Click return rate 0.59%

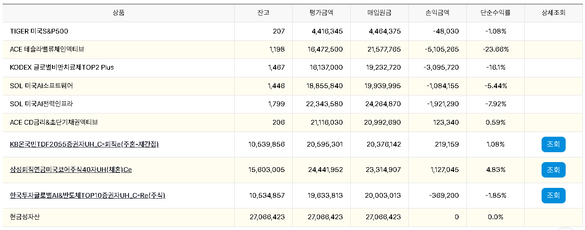(x=496, y=123)
